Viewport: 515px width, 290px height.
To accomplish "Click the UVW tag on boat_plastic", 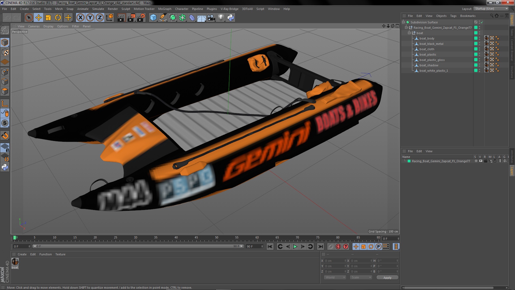I will 492,54.
